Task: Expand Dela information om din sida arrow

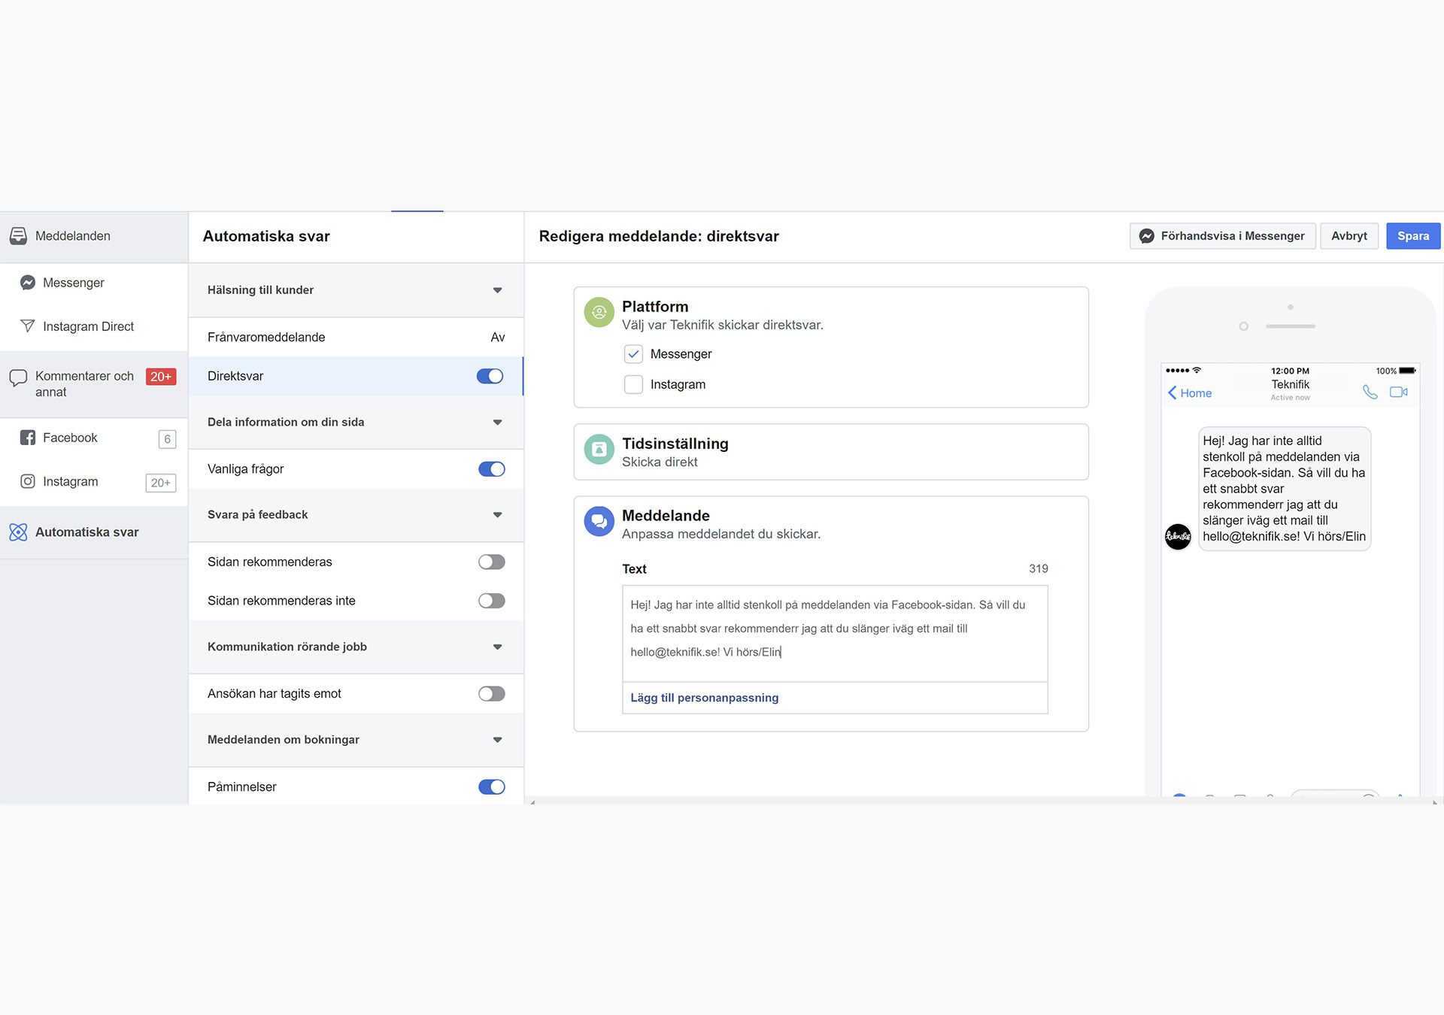Action: tap(497, 423)
